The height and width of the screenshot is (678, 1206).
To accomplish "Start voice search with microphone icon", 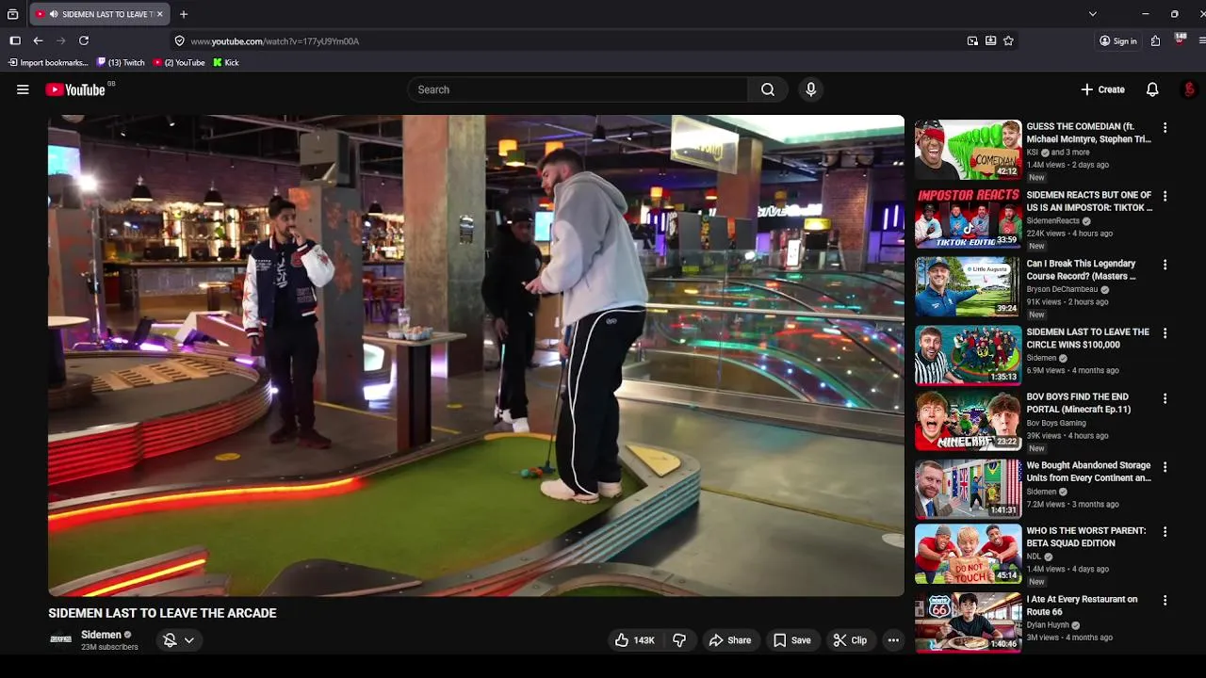I will [x=810, y=89].
